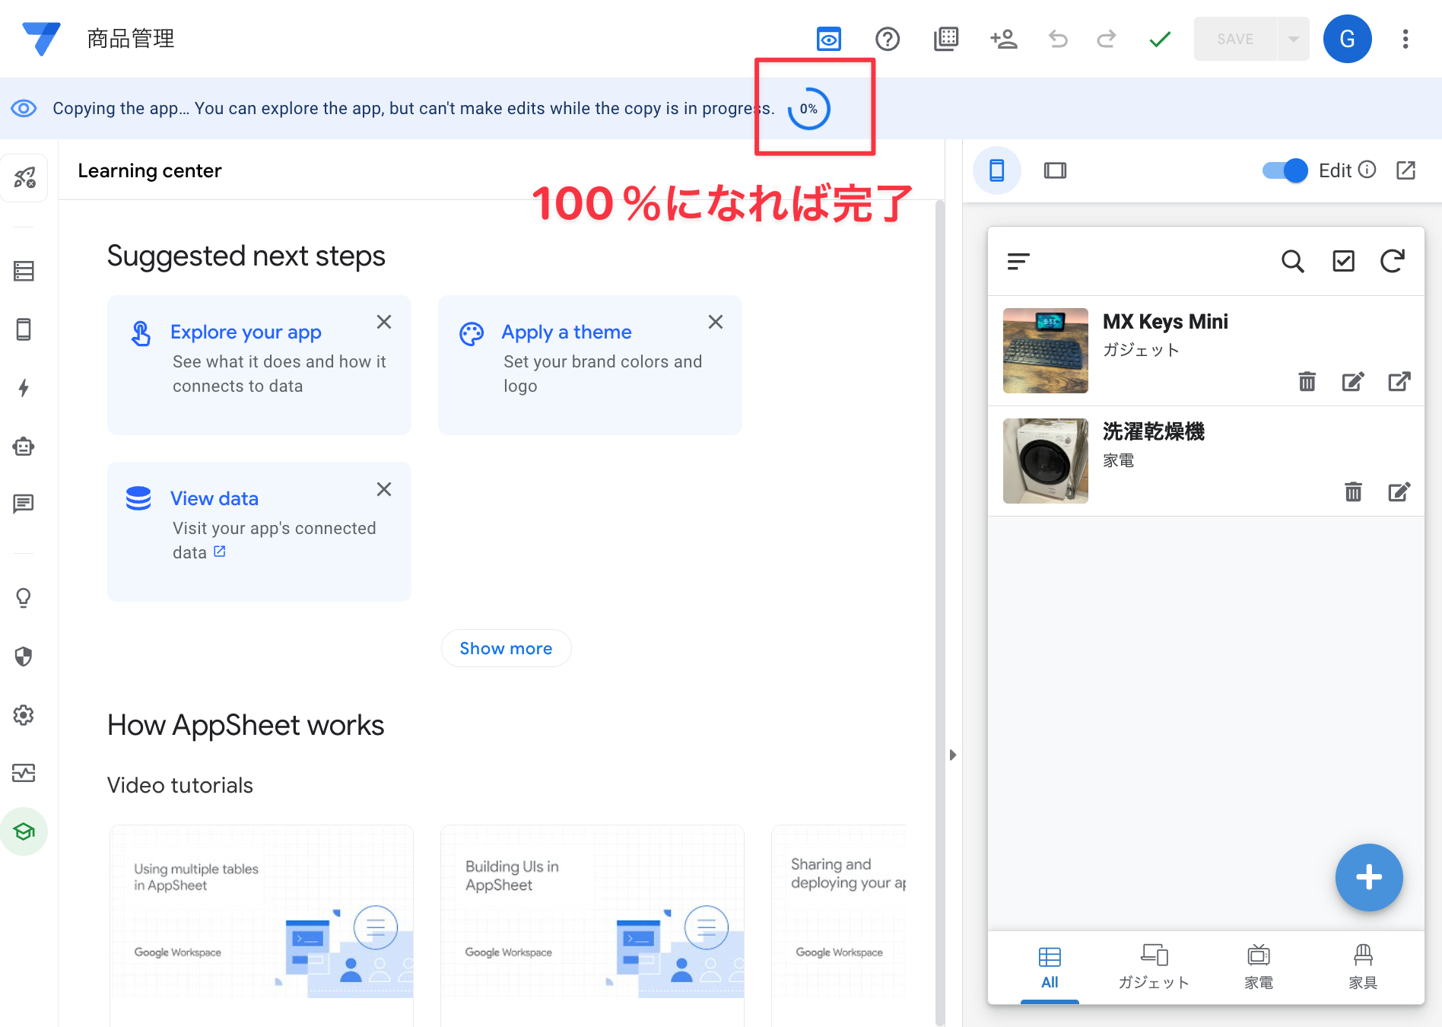Disable the Edit toggle in preview
This screenshot has width=1442, height=1027.
pyautogui.click(x=1284, y=170)
